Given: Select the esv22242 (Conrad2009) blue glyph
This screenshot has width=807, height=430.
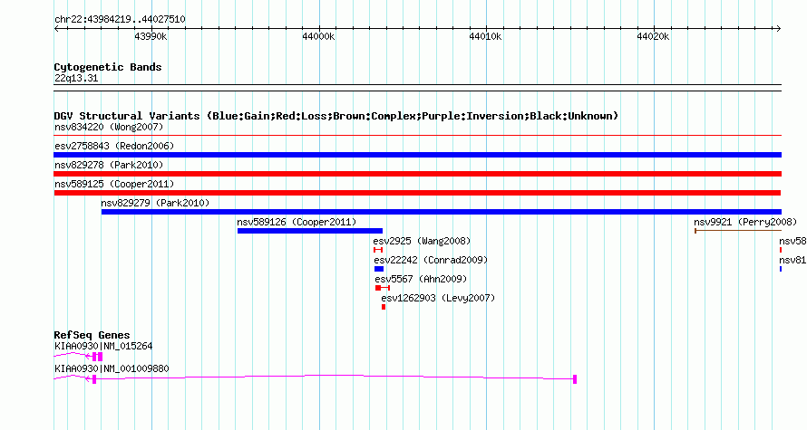Looking at the screenshot, I should 379,269.
